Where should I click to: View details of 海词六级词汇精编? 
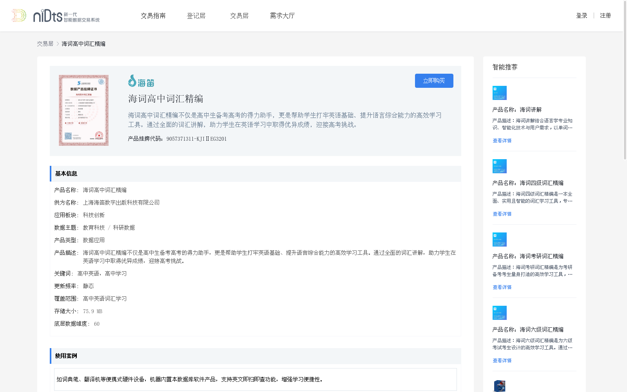point(502,361)
